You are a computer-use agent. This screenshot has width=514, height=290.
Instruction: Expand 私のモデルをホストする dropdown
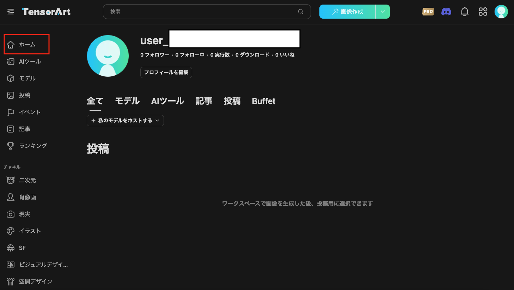[x=125, y=121]
